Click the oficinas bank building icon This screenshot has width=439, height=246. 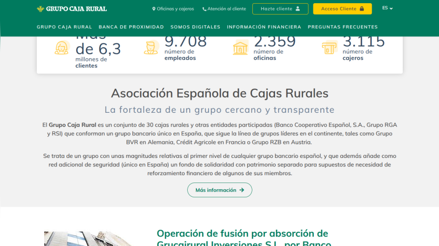click(240, 47)
